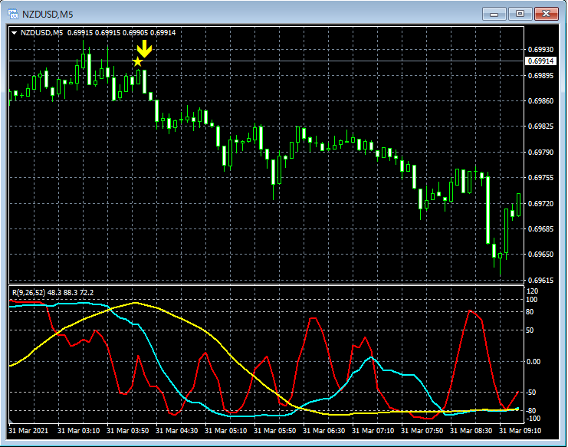Click the small triangle at chart's bottom-left corner
Viewport: 568px width, 447px height.
pyautogui.click(x=11, y=422)
